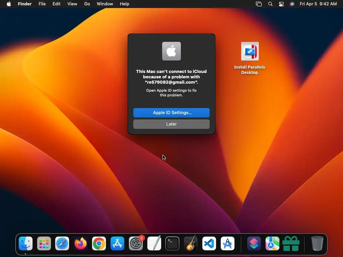Launch Firefox from the Dock
The image size is (343, 257).
pos(80,244)
